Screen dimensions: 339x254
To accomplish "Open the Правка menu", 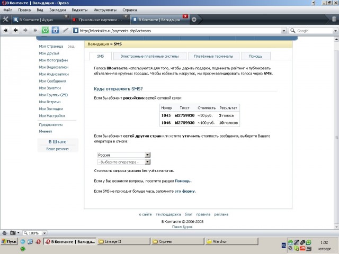I will point(24,10).
